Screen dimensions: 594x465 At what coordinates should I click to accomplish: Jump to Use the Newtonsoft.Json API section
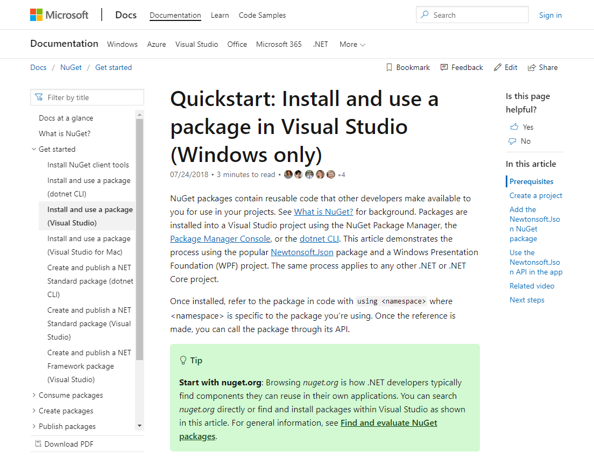pyautogui.click(x=536, y=262)
